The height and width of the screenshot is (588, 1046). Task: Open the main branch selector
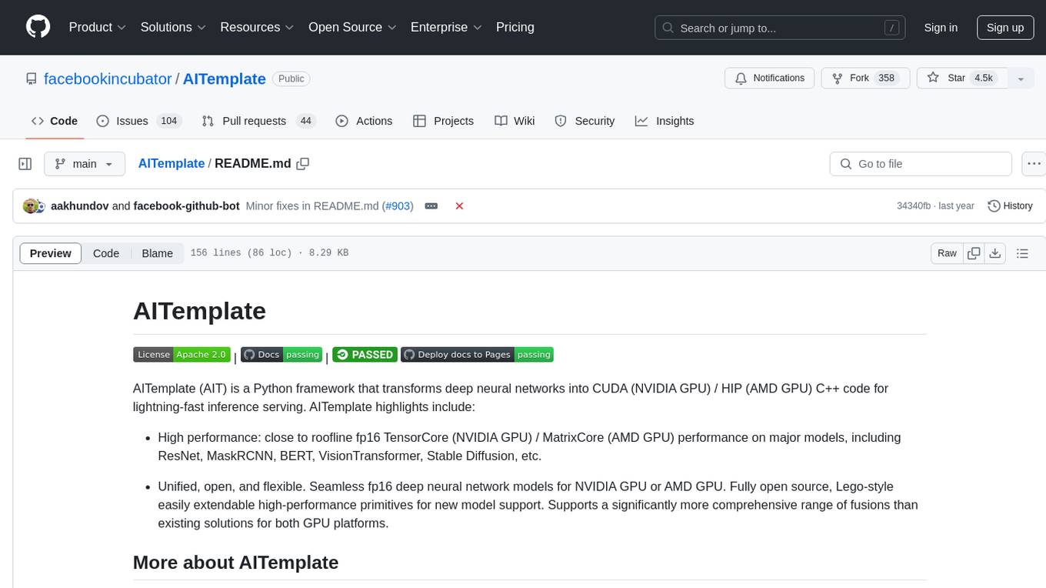[x=85, y=164]
